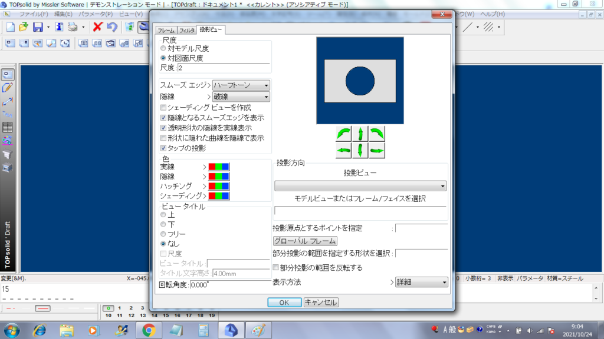Viewport: 604px width, 339px height.
Task: Enable シェーディング ビューを作成 checkbox
Action: tap(163, 108)
